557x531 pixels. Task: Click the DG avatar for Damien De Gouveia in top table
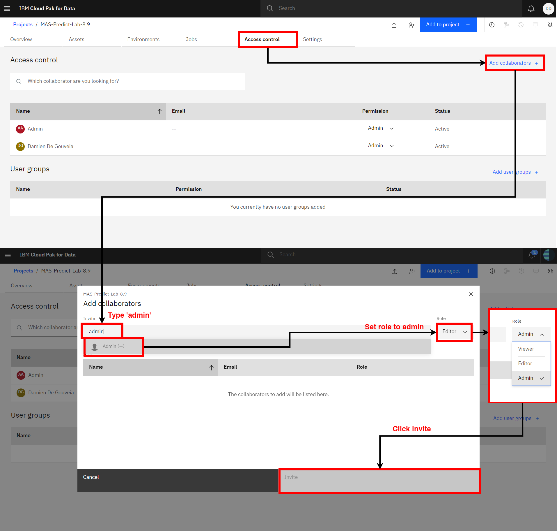point(20,146)
